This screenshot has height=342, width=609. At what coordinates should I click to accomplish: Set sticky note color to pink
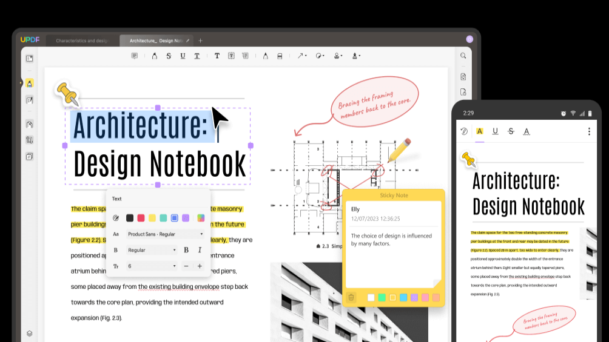click(425, 297)
